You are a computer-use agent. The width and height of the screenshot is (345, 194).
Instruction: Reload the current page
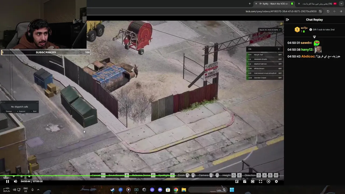pos(328,11)
